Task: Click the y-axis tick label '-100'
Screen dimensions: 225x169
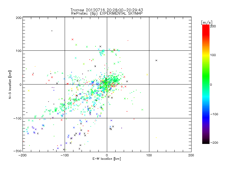Action: (x=17, y=118)
